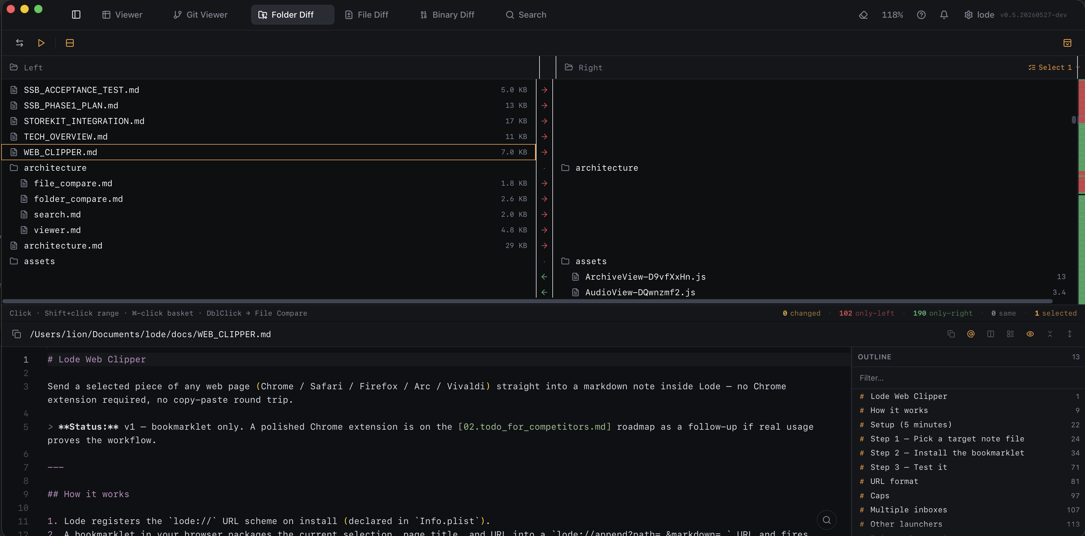Collapse the preview pane icon
This screenshot has height=536, width=1085.
point(1050,334)
